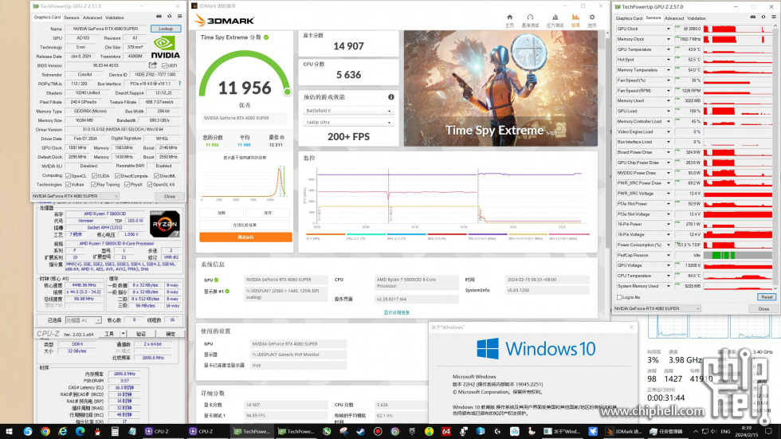Open the Hot Spot sensor dropdown arrow
781x439 pixels.
point(669,59)
